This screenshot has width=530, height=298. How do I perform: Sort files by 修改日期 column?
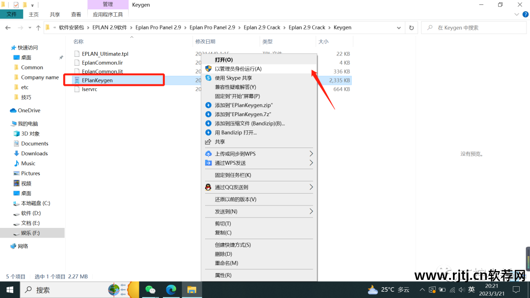click(205, 42)
